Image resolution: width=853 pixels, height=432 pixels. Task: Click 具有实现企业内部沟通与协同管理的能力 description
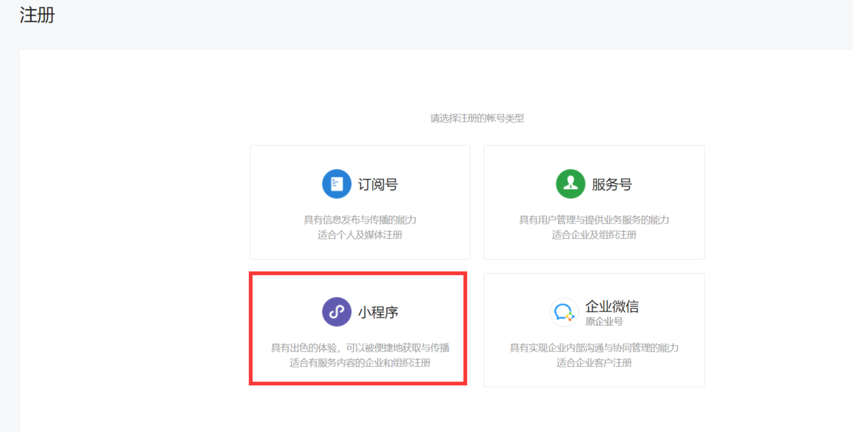pos(594,348)
